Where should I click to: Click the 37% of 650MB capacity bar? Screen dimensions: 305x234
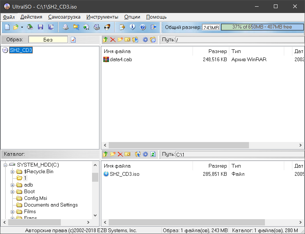coord(262,27)
